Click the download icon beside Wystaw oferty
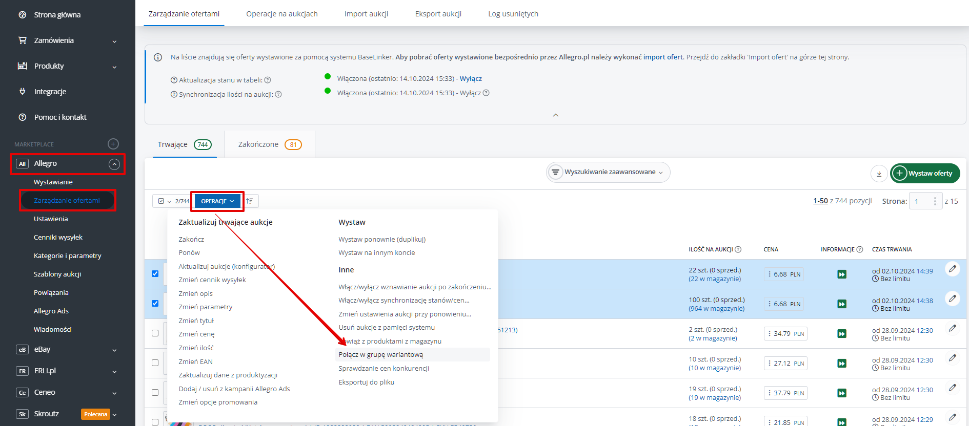Viewport: 969px width, 426px height. click(x=879, y=174)
